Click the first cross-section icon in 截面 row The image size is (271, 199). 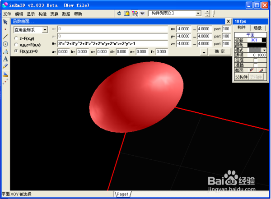coord(252,70)
